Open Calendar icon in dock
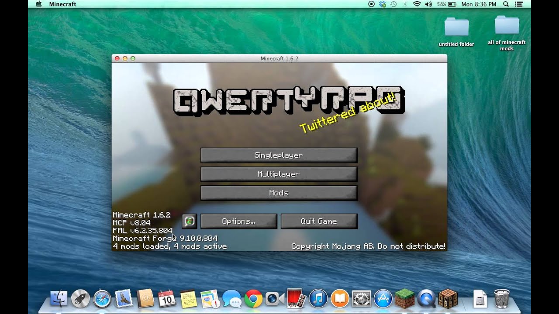Image resolution: width=559 pixels, height=314 pixels. (167, 299)
